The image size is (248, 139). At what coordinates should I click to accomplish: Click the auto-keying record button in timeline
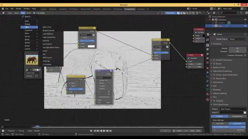(x=91, y=131)
